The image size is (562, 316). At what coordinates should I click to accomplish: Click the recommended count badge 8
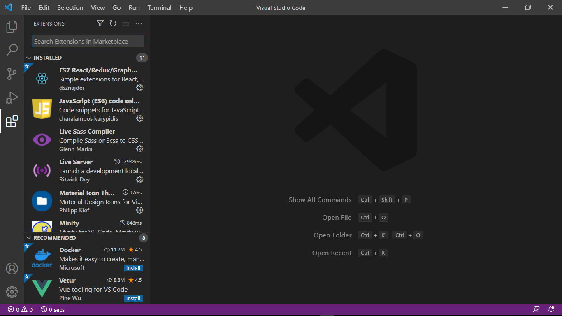tap(144, 238)
